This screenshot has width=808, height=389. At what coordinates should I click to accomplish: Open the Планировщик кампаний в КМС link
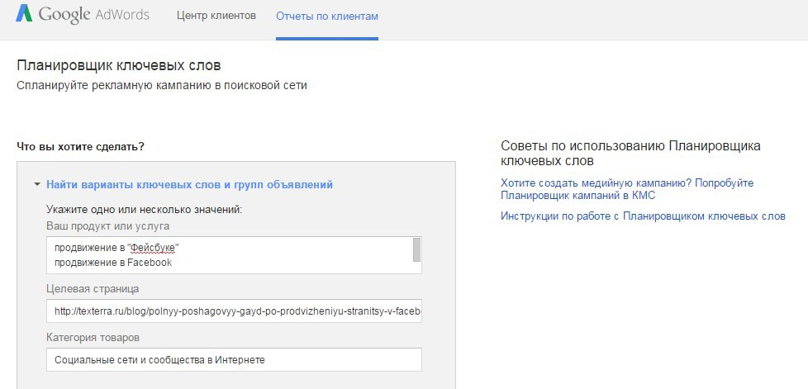tap(626, 189)
